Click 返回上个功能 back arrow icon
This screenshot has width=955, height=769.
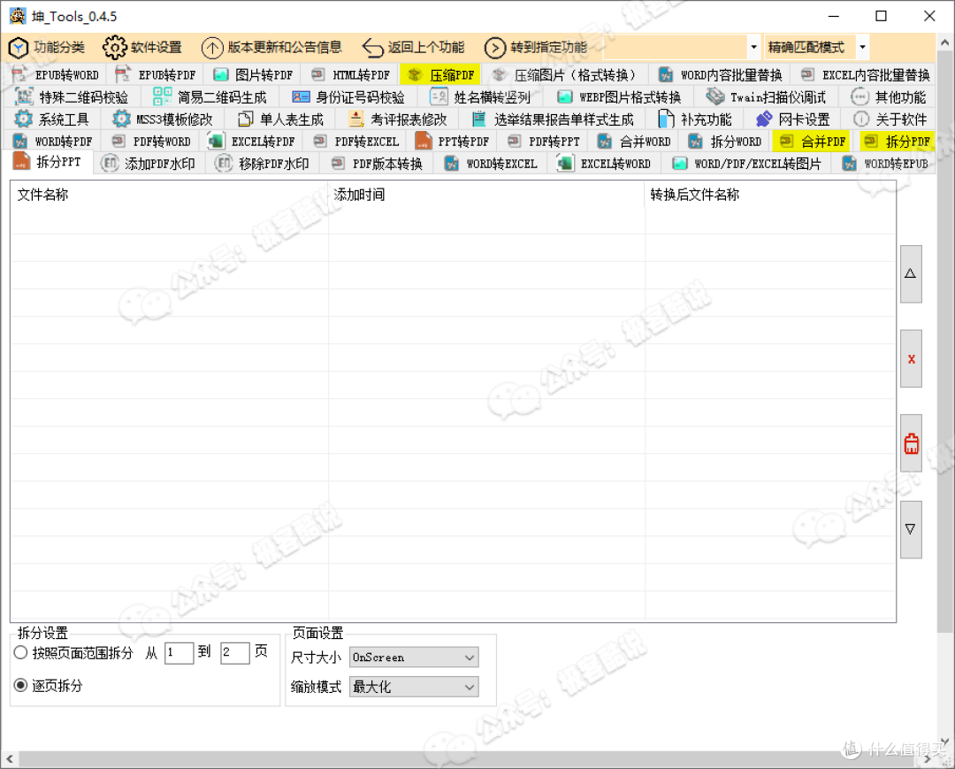372,48
